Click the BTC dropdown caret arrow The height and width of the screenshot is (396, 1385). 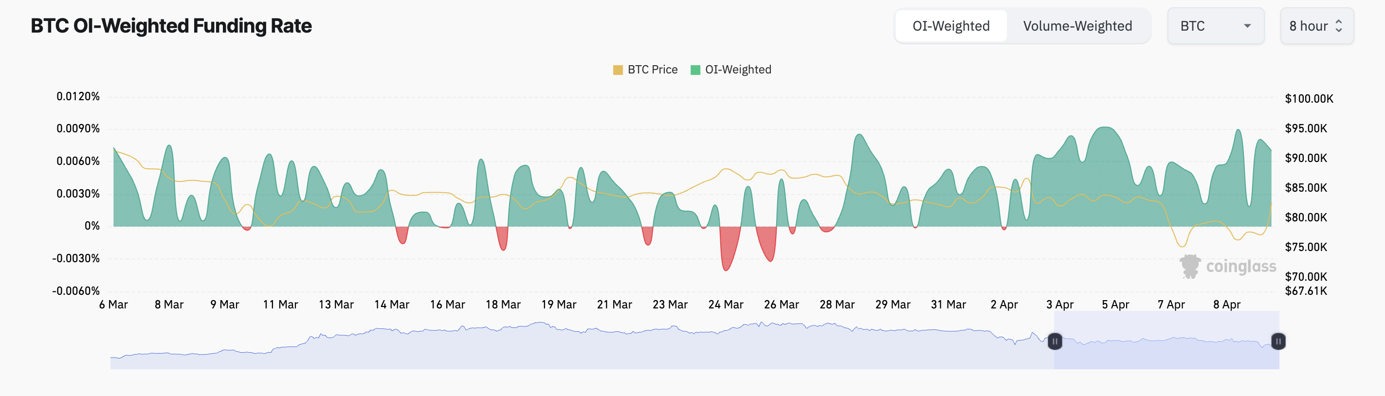click(x=1247, y=26)
